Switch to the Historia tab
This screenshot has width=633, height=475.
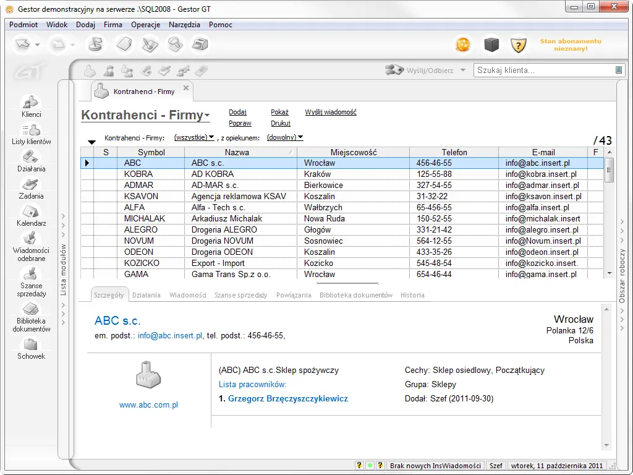(412, 295)
